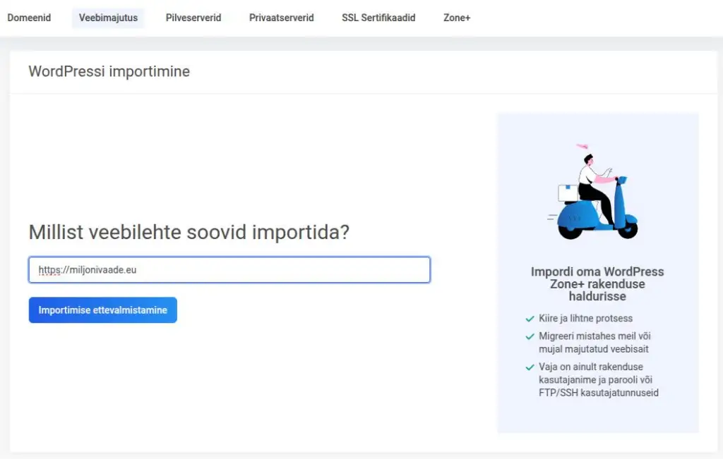Click checkmark beside Kiire ja lihtne protsess
This screenshot has width=723, height=459.
pos(530,319)
